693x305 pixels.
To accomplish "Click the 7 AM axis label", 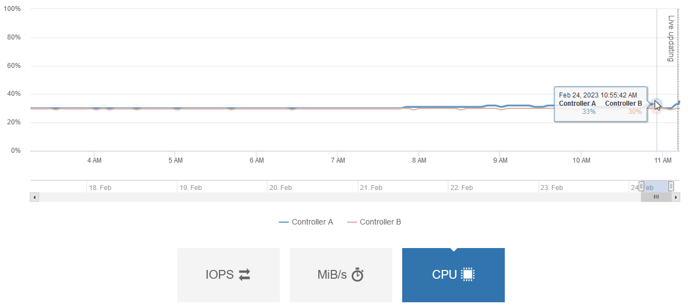I will [x=338, y=161].
